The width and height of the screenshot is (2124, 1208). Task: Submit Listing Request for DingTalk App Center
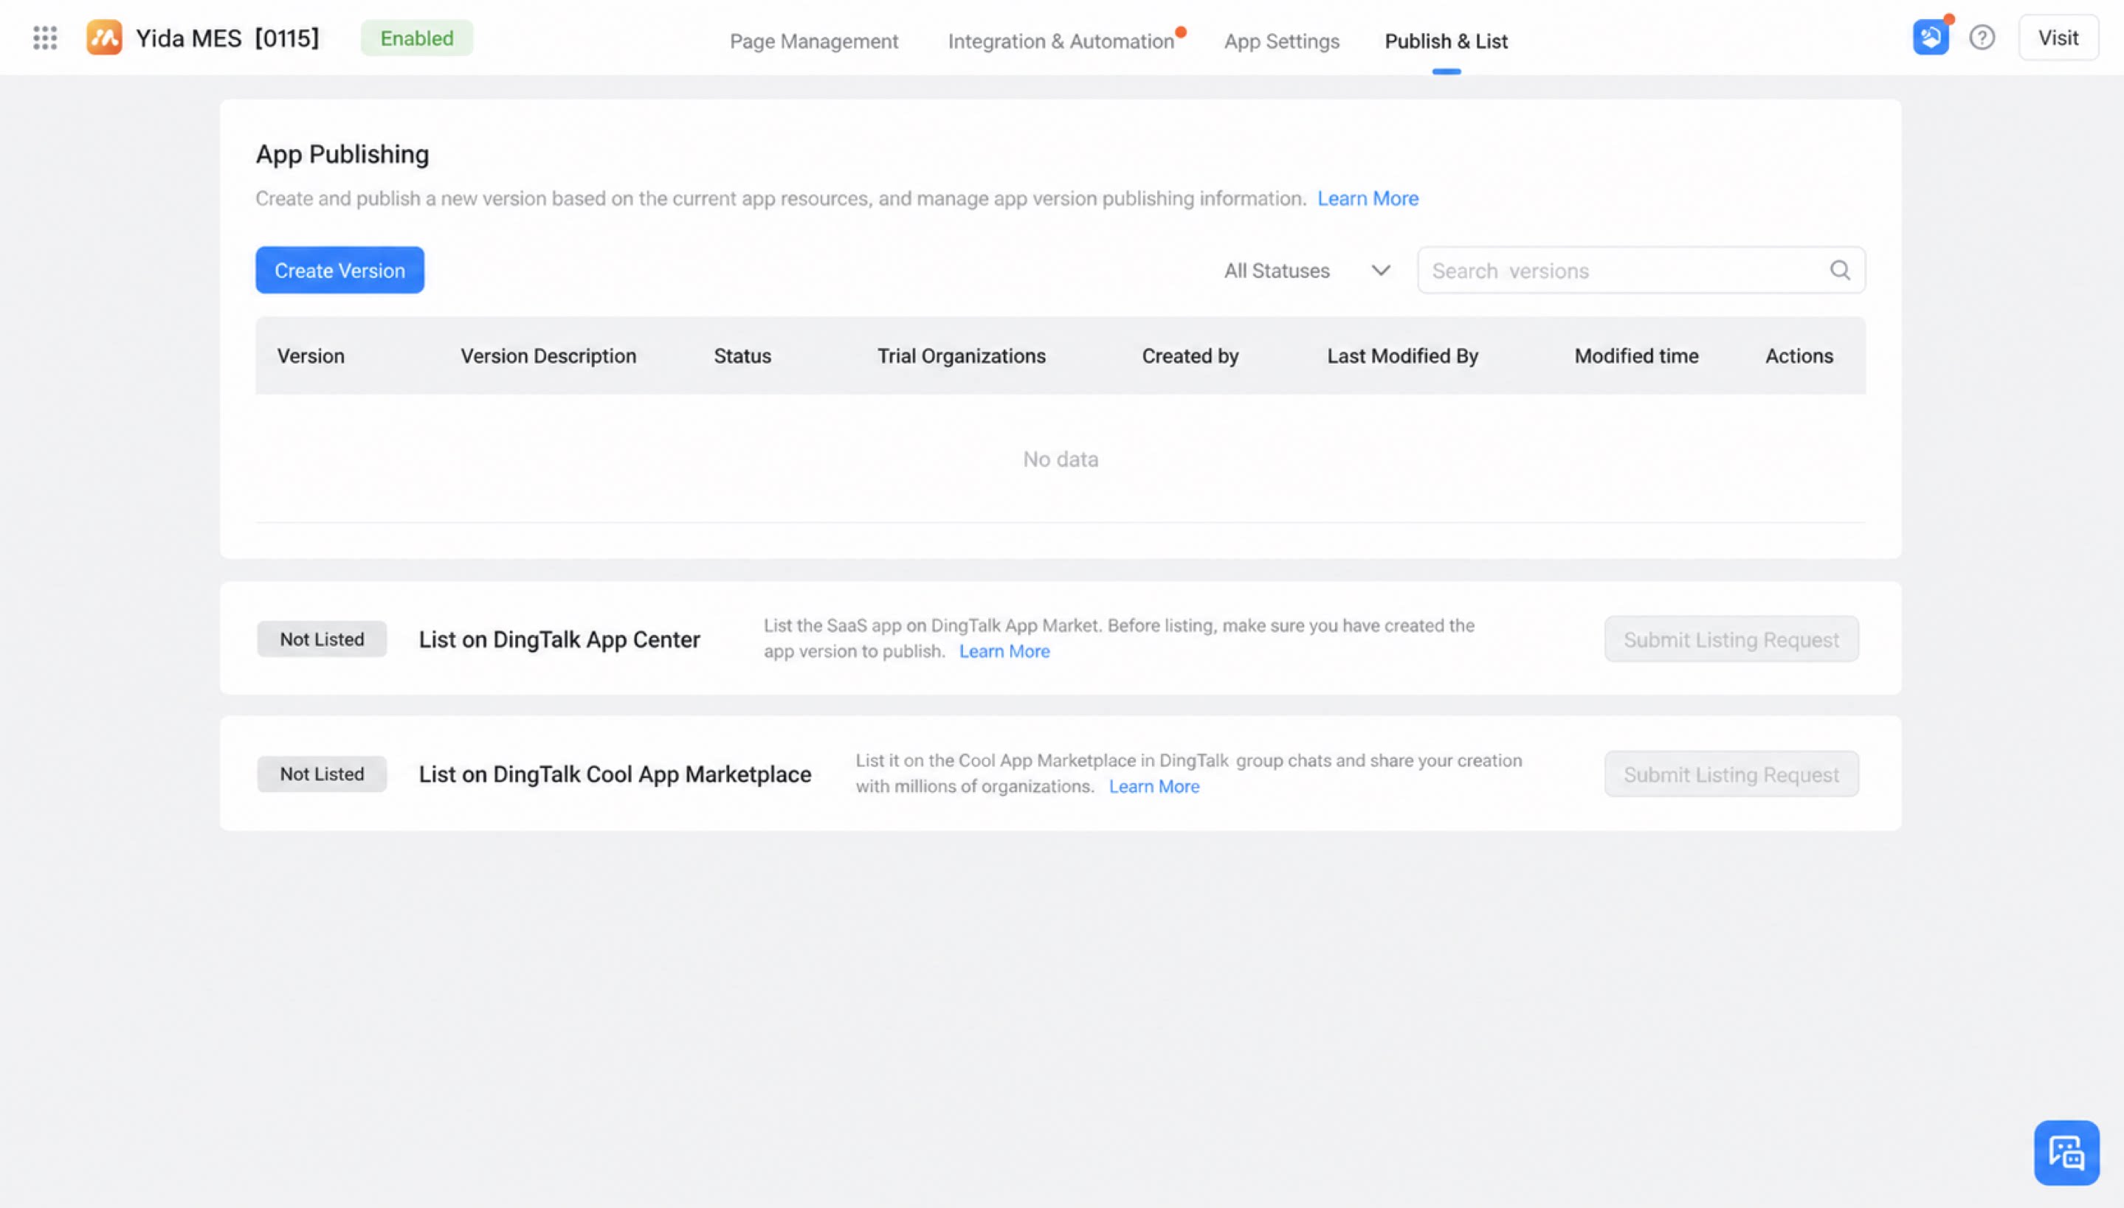pos(1731,639)
